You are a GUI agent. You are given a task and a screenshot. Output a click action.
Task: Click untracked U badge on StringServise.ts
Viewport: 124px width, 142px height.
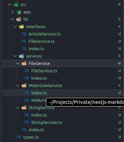tap(120, 122)
